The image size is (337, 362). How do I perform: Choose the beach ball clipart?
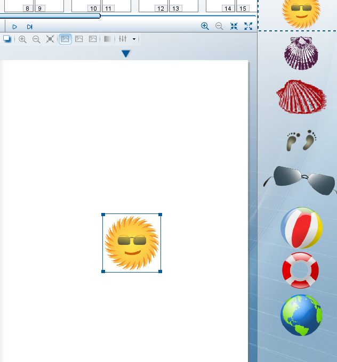301,228
